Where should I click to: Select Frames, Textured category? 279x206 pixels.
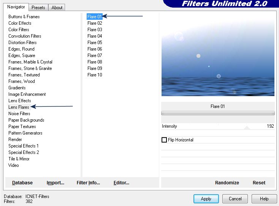point(24,75)
